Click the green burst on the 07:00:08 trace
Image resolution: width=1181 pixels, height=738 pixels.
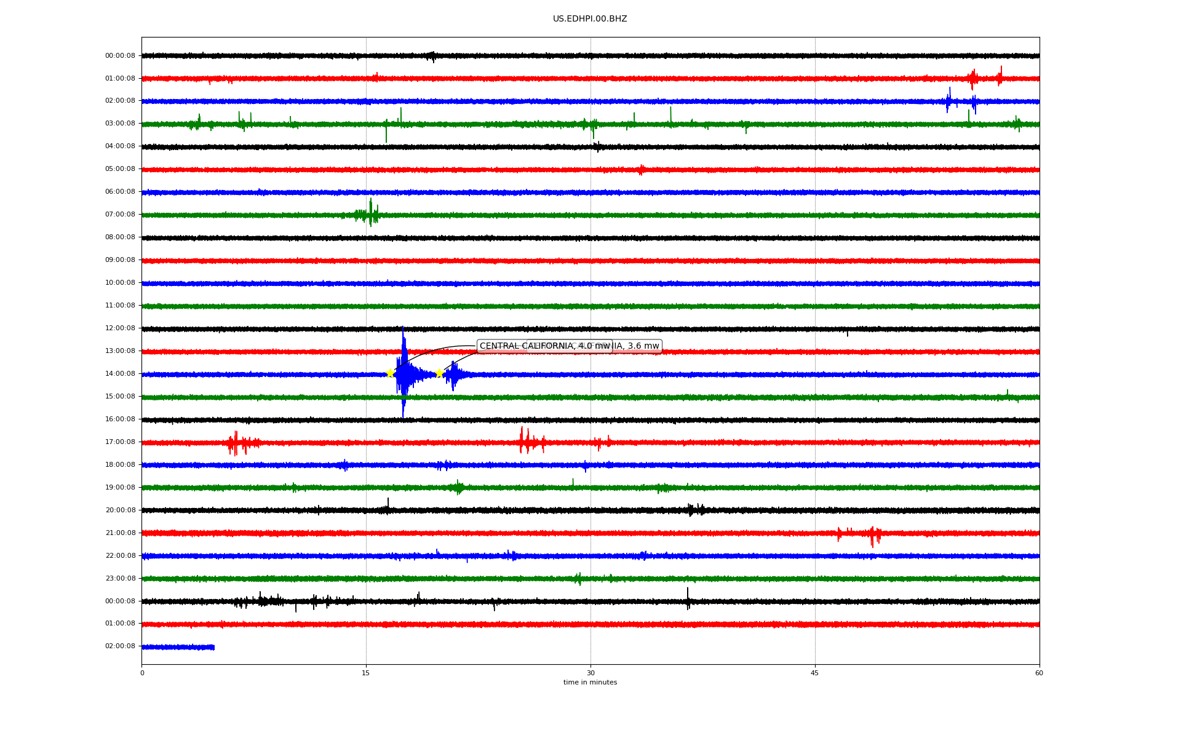point(370,214)
